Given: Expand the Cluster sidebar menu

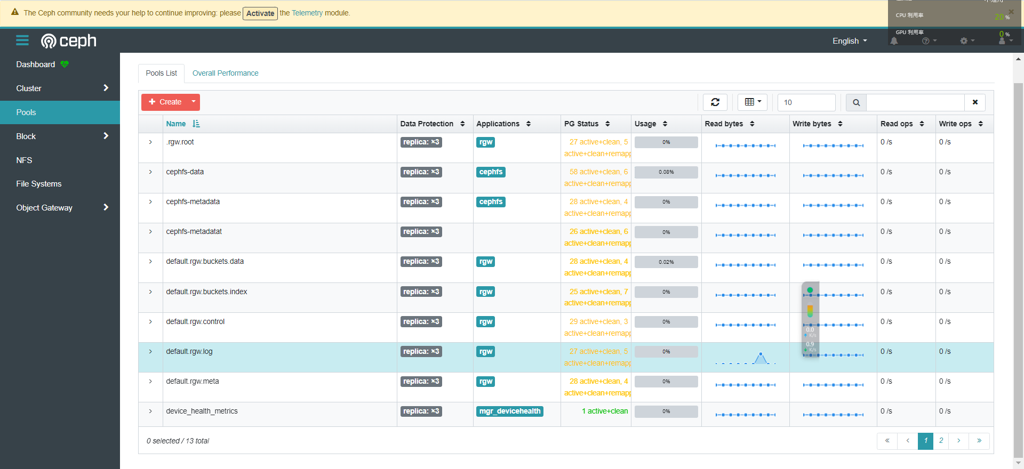Looking at the screenshot, I should point(60,88).
